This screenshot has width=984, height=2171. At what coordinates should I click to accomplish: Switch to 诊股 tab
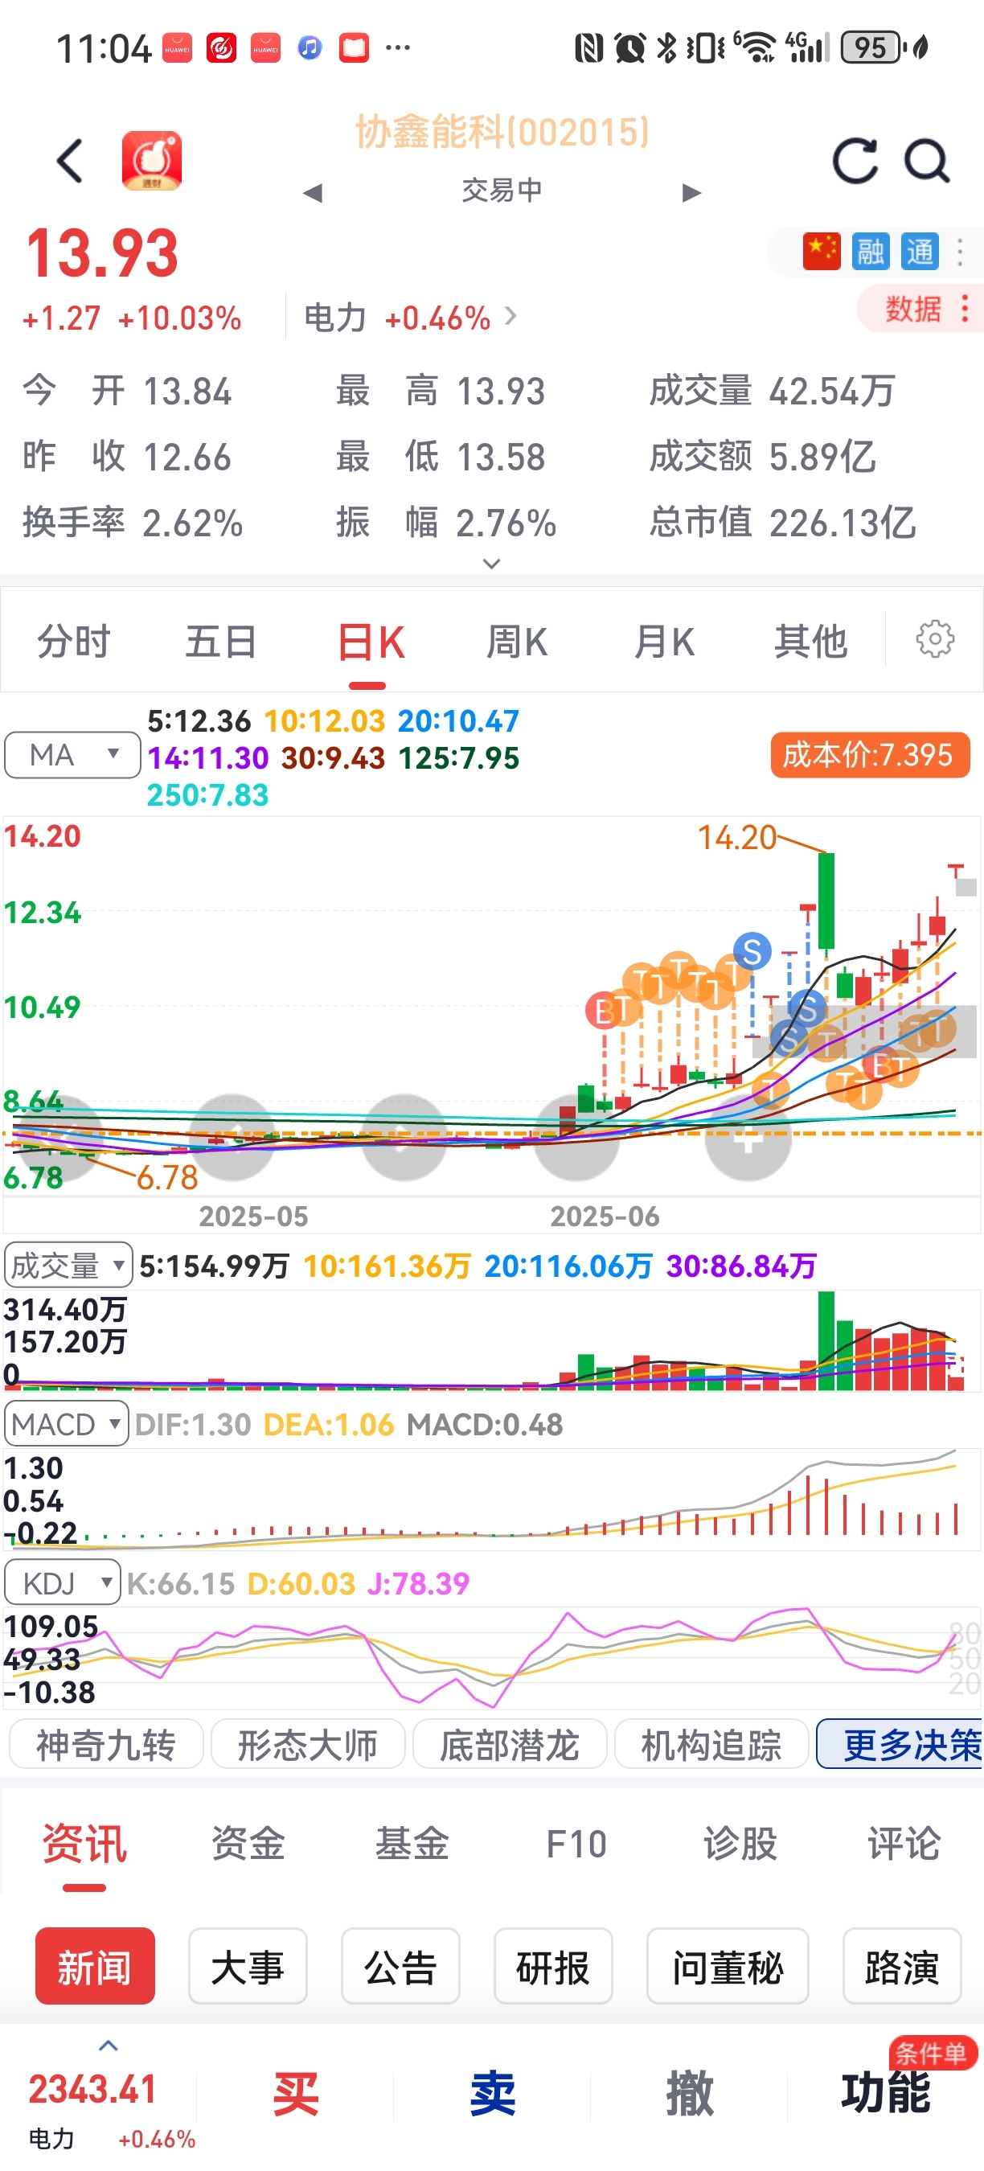tap(740, 1843)
